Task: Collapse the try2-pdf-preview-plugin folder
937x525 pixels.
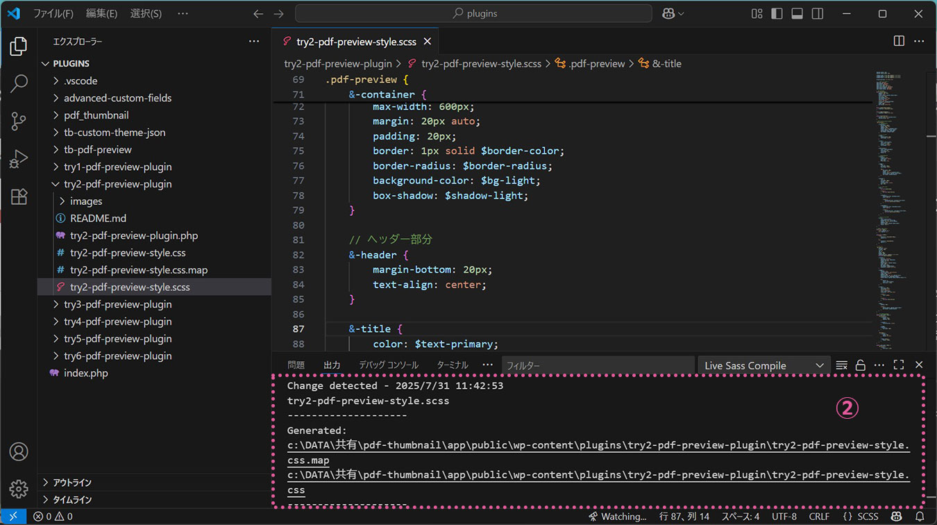Action: [154, 184]
